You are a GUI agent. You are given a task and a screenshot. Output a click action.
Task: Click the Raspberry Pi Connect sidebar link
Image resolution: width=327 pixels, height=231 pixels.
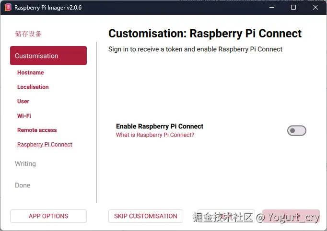click(x=45, y=144)
